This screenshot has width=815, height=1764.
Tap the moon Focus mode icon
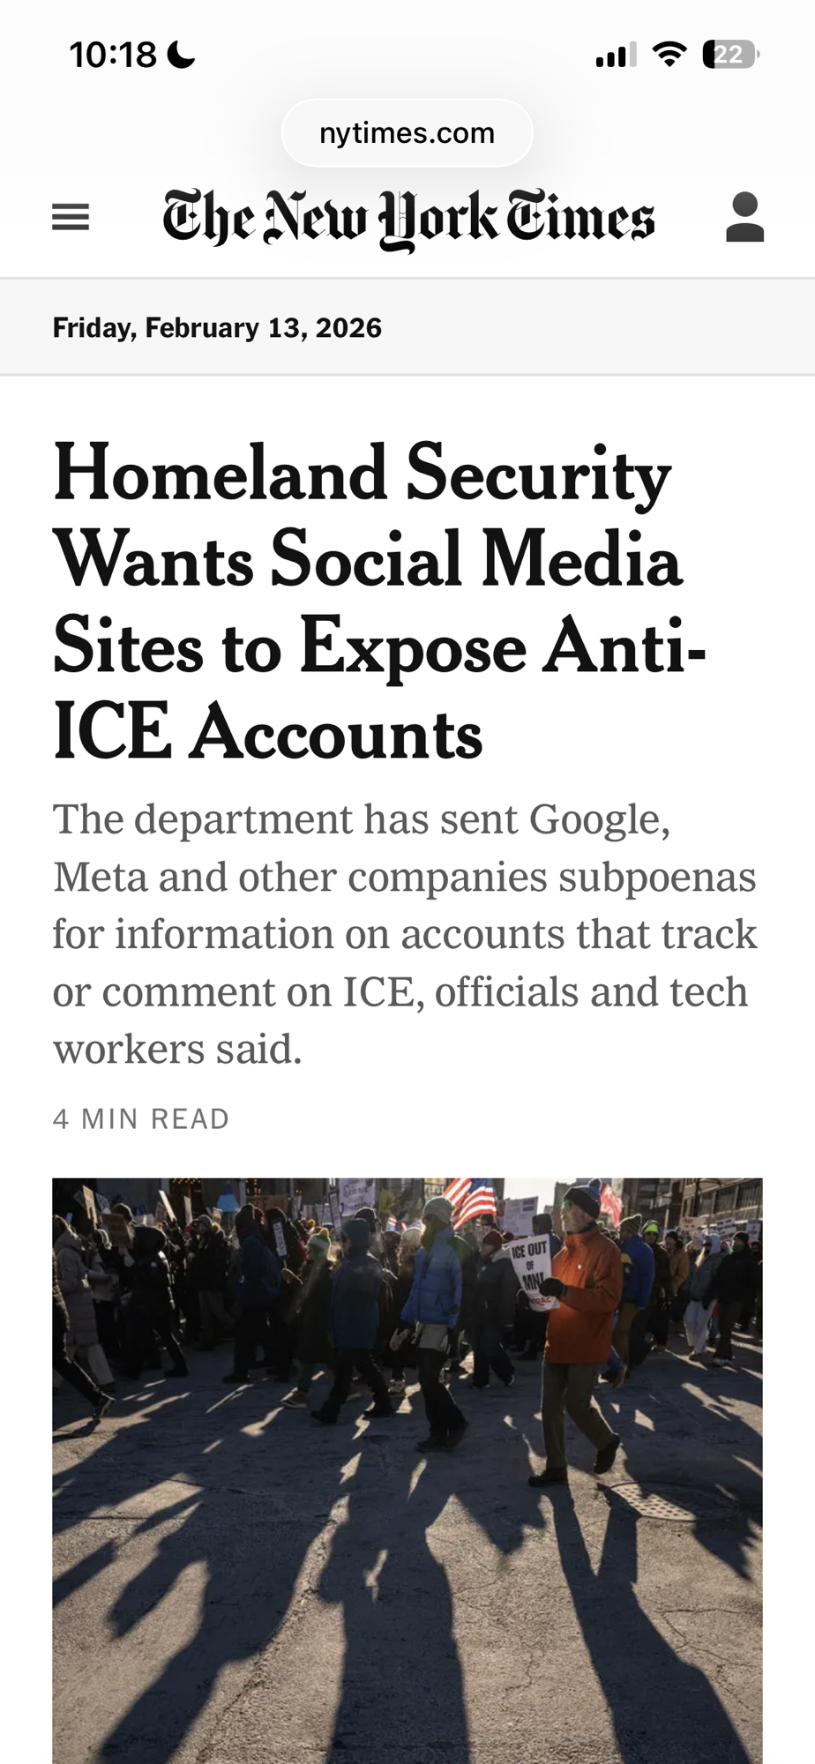pyautogui.click(x=182, y=56)
